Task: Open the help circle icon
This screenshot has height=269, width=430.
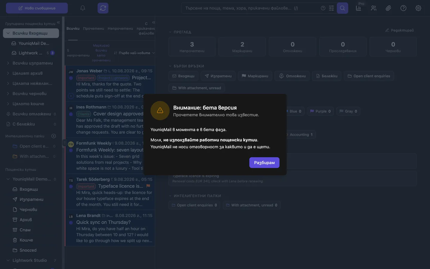Action: pos(403,8)
